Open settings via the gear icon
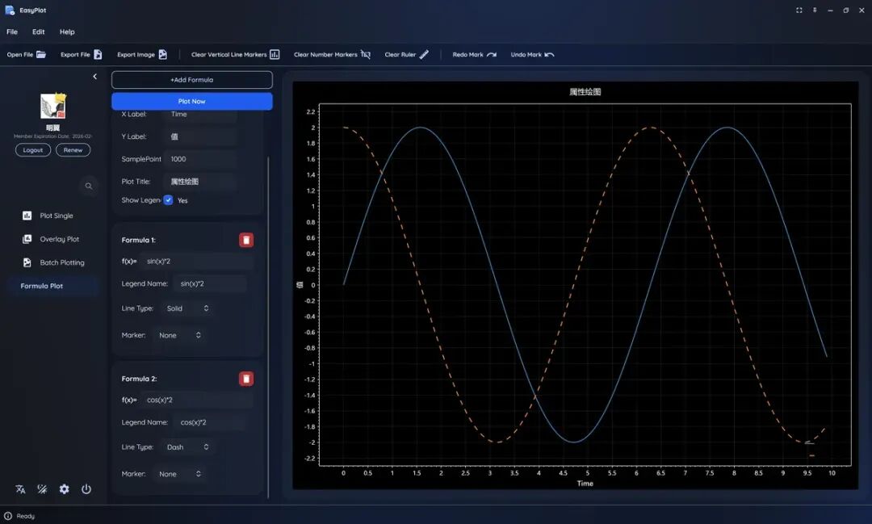 click(65, 489)
